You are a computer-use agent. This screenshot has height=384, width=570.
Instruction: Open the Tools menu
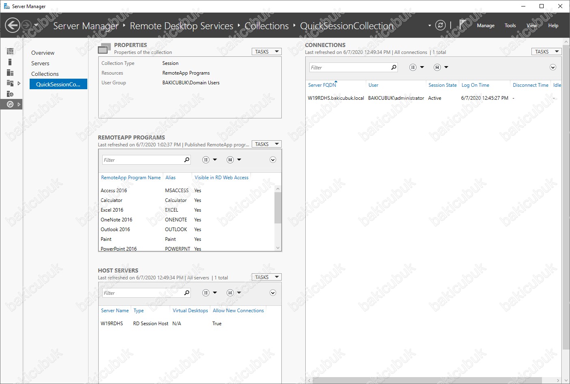[510, 26]
